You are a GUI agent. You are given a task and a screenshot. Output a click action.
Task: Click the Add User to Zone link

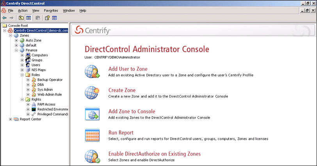point(128,69)
